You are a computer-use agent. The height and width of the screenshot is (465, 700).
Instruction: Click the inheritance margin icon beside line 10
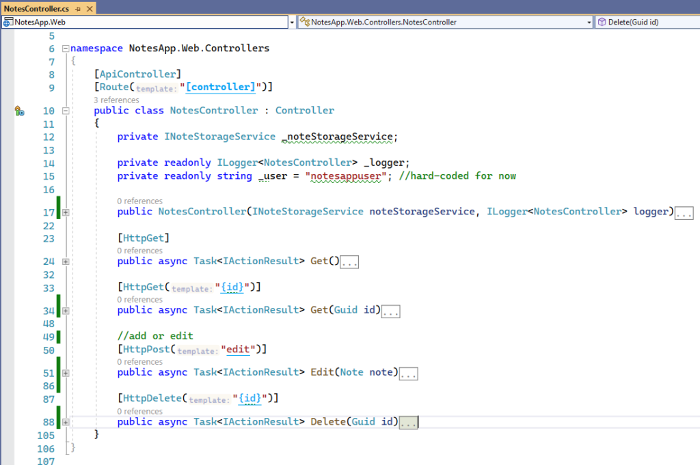tap(19, 111)
